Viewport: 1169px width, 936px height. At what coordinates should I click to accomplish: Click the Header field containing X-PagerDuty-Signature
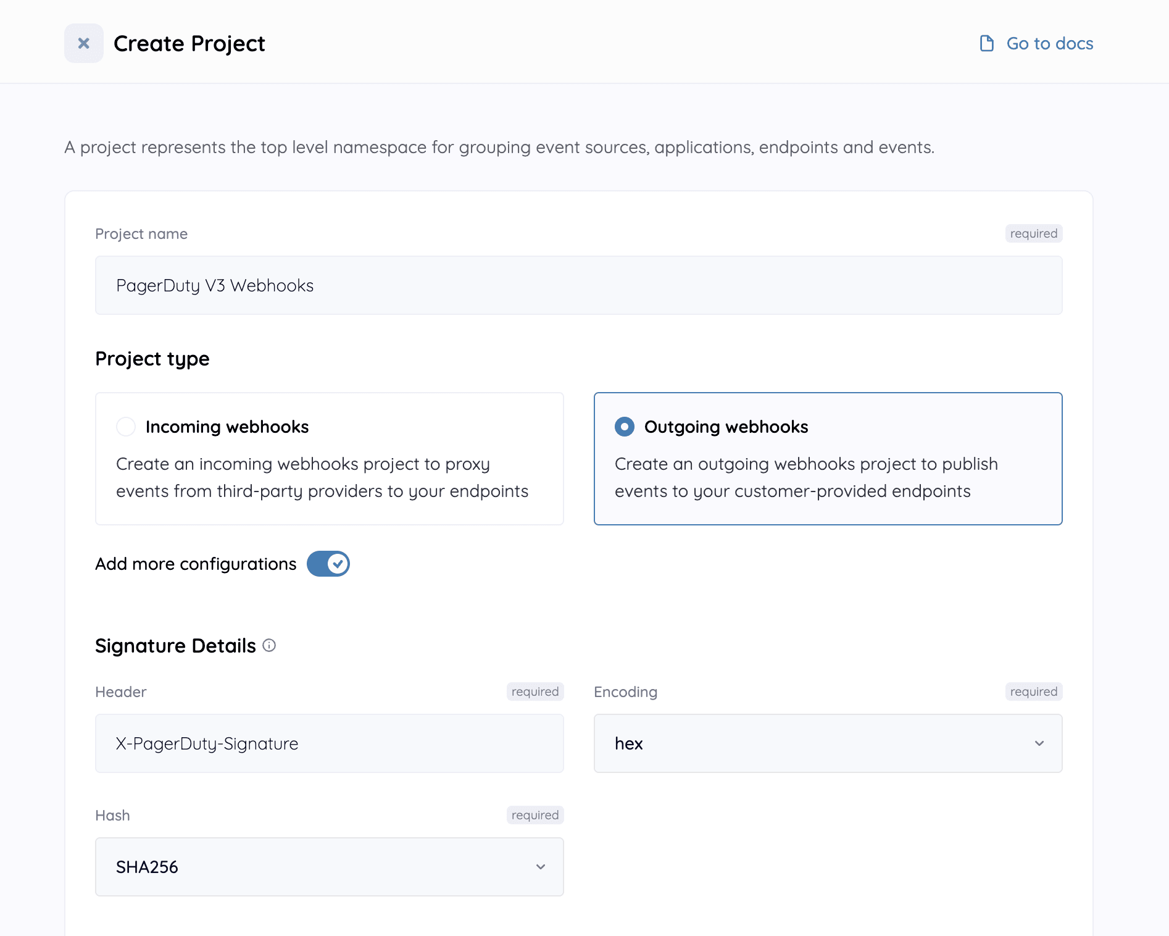pos(329,743)
